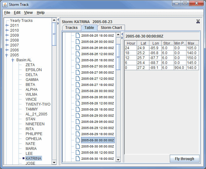Click the Java icon in the title bar
Viewport: 206px width, 169px height.
(x=5, y=4)
